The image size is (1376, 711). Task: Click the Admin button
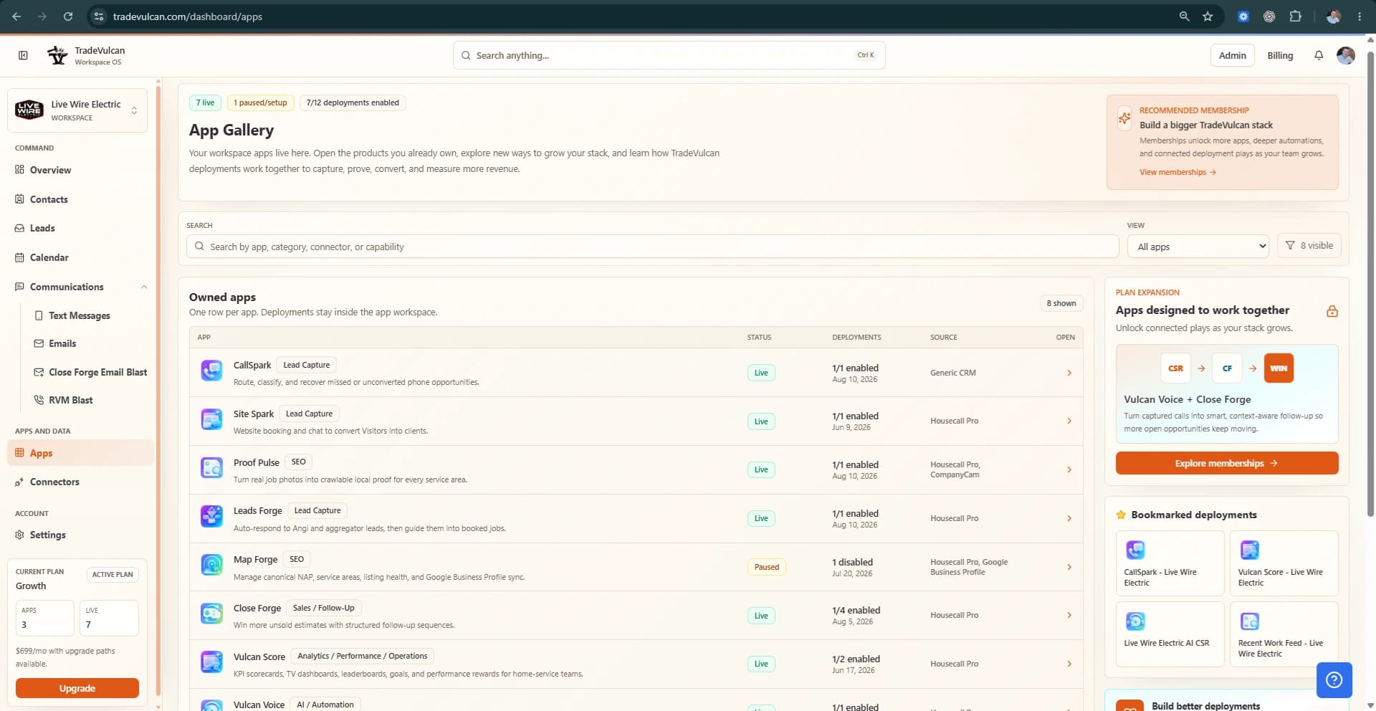(1232, 55)
